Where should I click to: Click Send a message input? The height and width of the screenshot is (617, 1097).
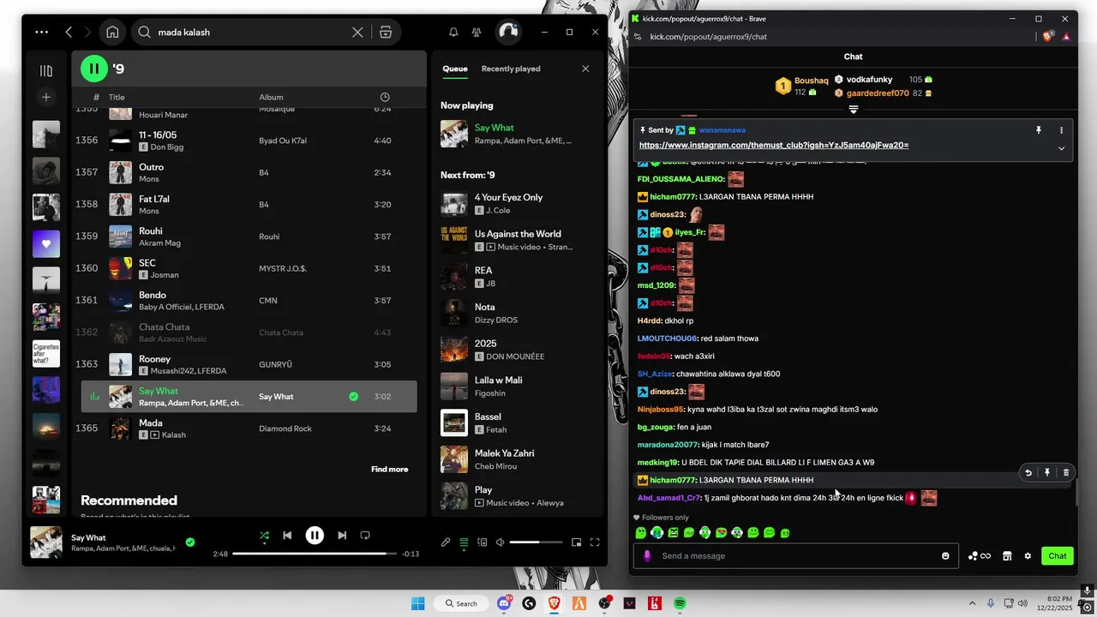[x=797, y=556]
